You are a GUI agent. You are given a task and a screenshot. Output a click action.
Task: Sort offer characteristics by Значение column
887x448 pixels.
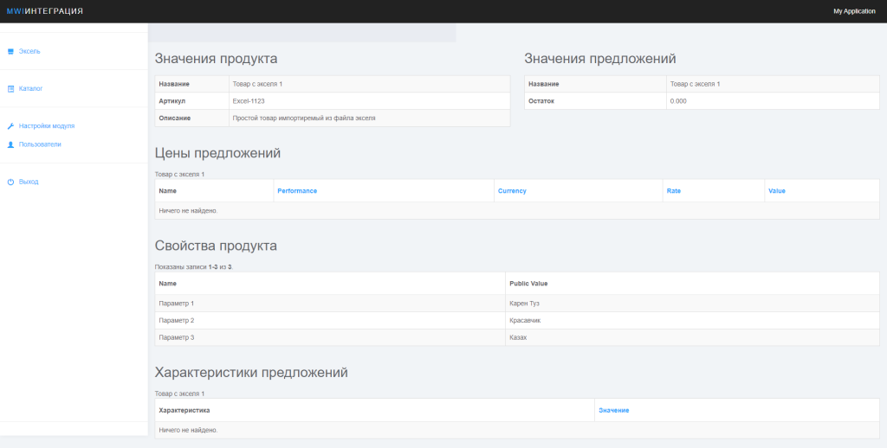(613, 410)
